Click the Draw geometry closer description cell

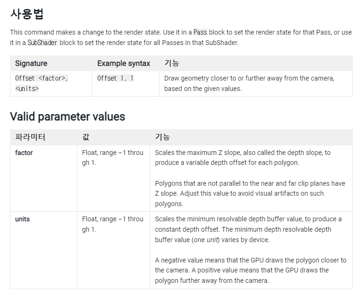click(x=249, y=83)
